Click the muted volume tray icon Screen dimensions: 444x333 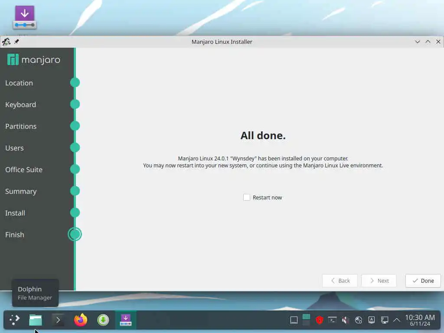[x=345, y=320]
